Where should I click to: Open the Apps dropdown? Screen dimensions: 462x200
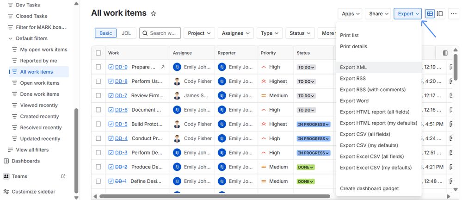(x=350, y=13)
